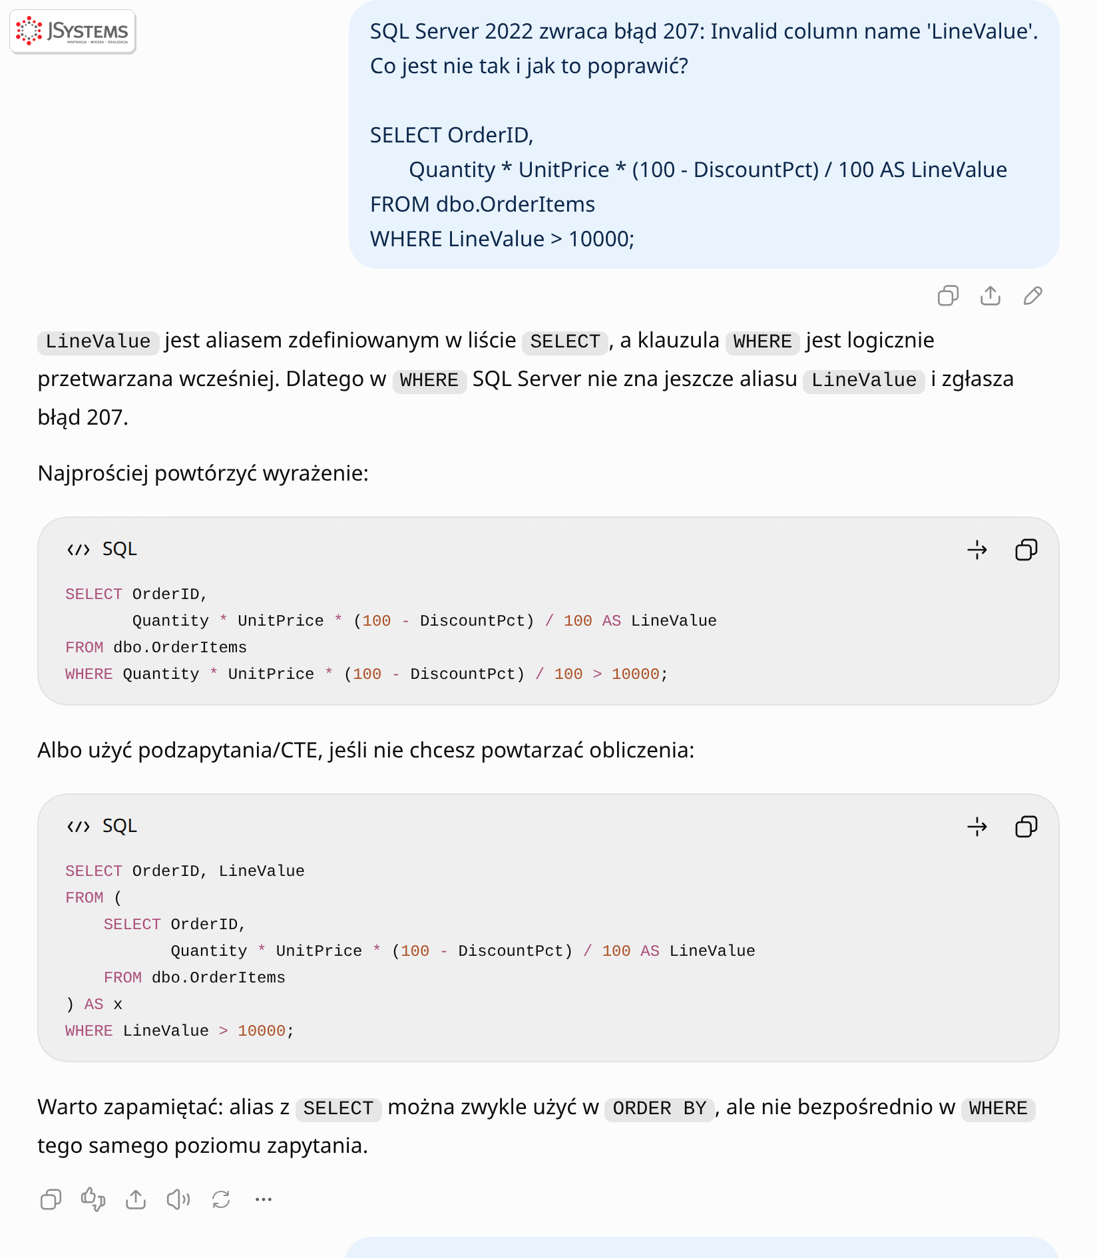Click the code icon in second SQL header

(x=79, y=827)
